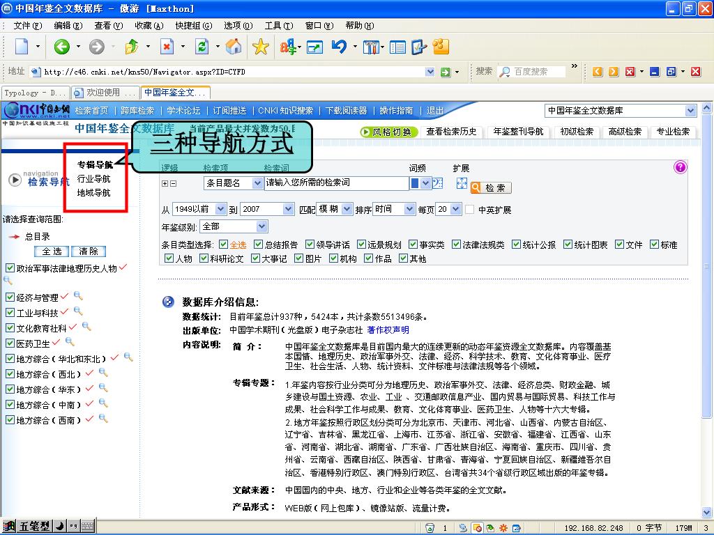
Task: Select 行业导航 navigation mode
Action: pos(94,179)
